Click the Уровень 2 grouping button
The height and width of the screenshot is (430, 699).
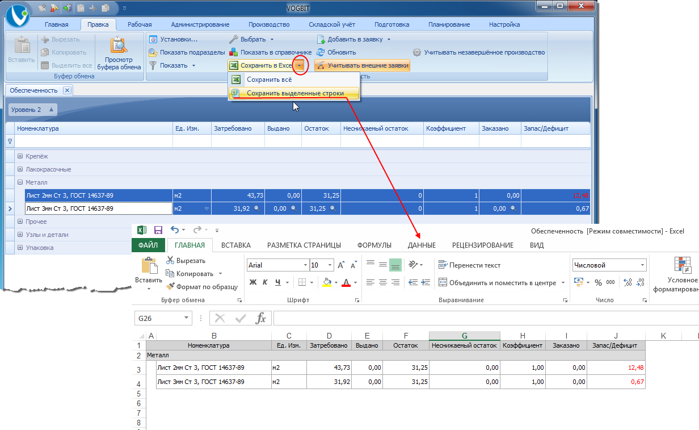click(x=33, y=110)
